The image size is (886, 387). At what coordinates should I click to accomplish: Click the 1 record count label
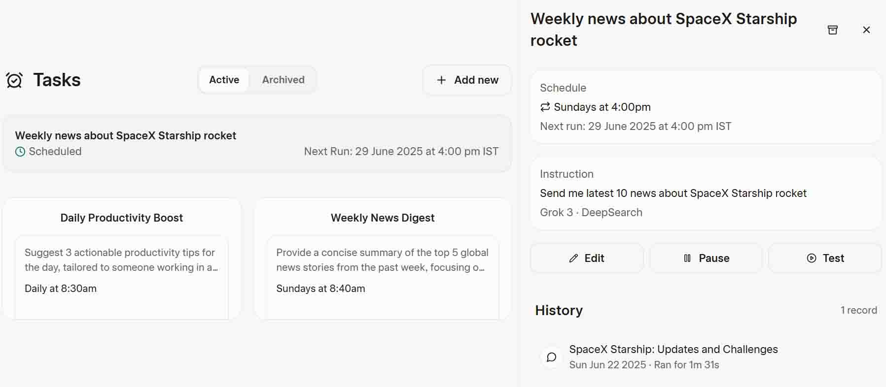coord(858,310)
